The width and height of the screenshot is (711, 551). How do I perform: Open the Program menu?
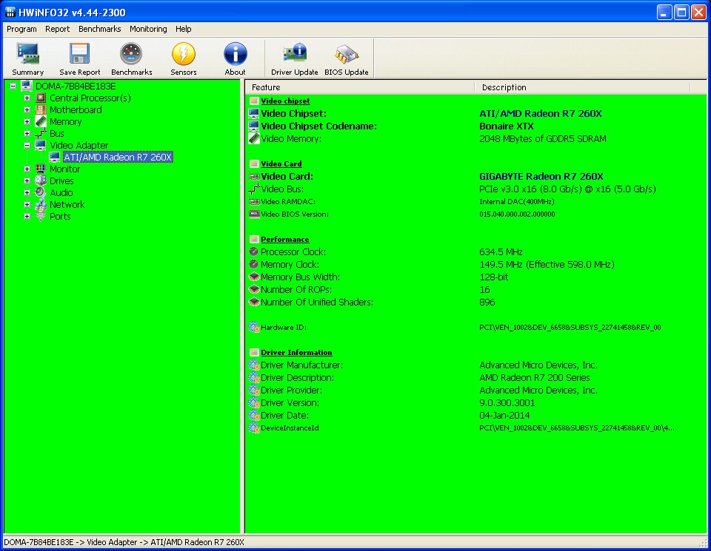(21, 29)
